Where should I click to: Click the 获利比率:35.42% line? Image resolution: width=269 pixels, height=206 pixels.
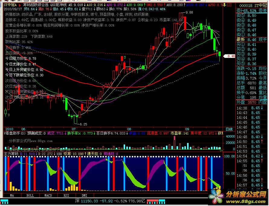point(19,42)
